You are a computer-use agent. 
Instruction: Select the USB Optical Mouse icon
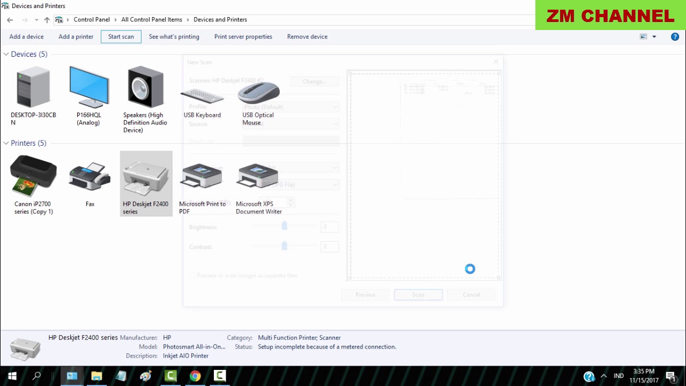click(258, 92)
